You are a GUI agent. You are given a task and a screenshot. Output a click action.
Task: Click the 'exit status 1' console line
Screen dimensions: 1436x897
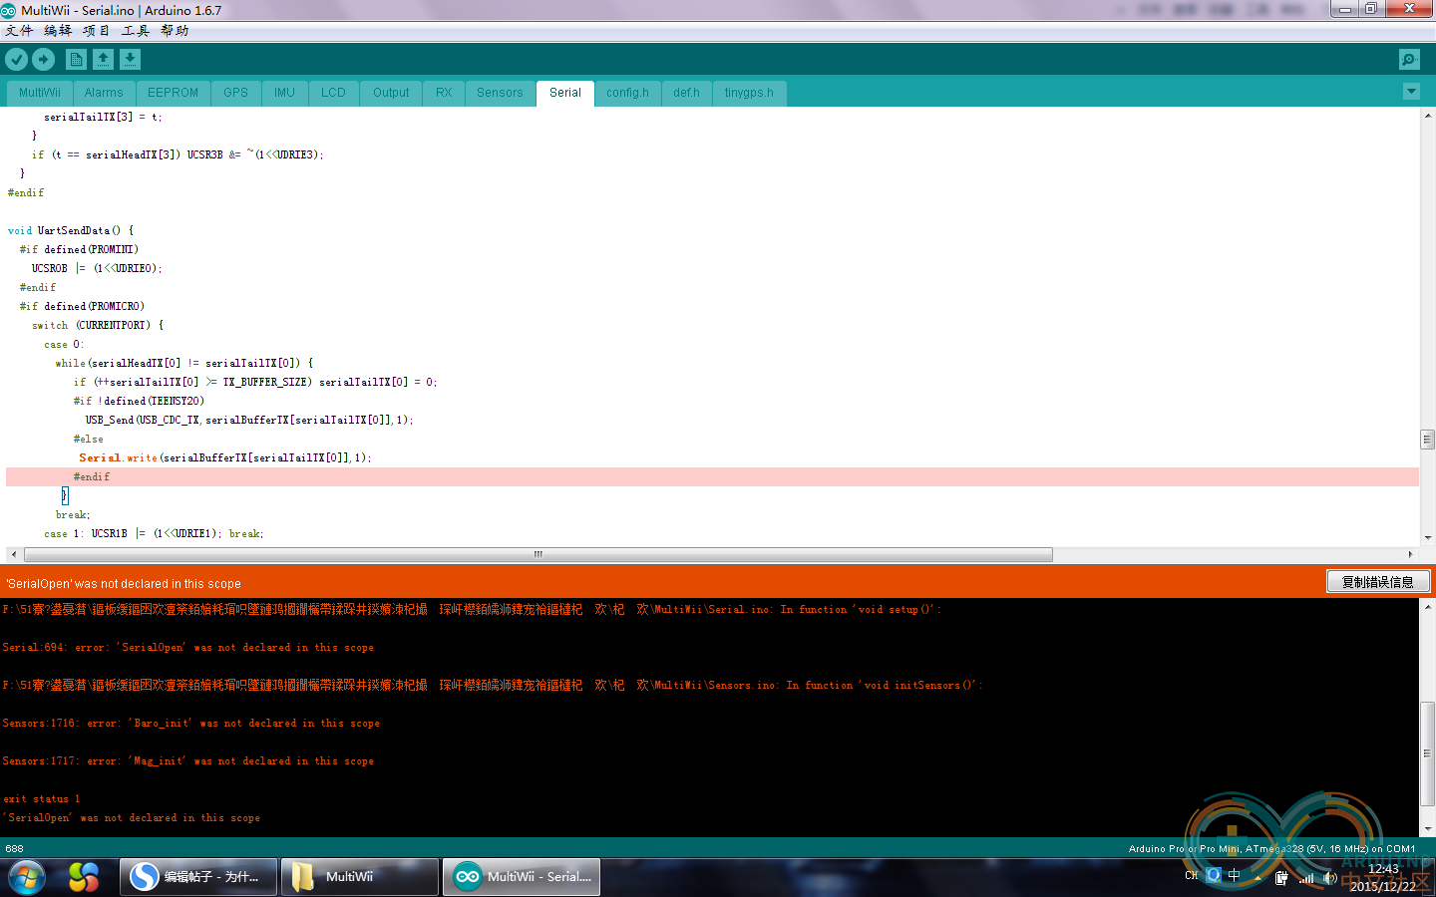tap(42, 799)
